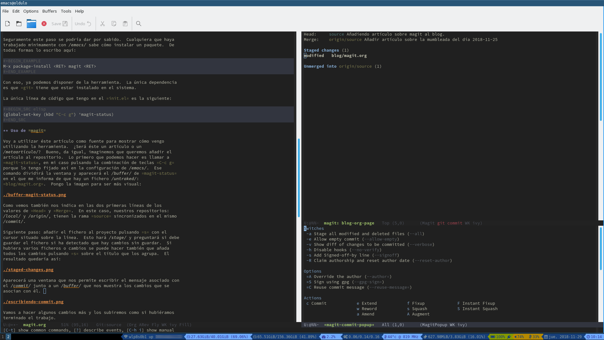
Task: Open the Tools menu
Action: (x=66, y=11)
